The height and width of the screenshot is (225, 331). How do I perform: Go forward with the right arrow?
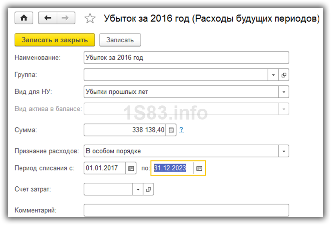click(x=65, y=18)
